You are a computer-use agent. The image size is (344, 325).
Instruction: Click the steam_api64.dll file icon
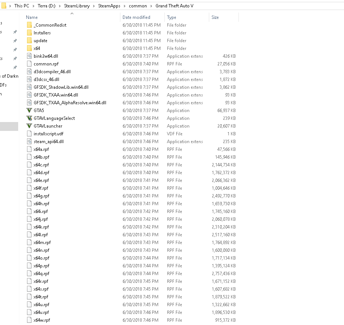(x=29, y=142)
